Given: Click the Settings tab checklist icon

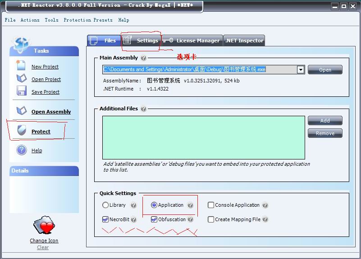Looking at the screenshot, I should [x=127, y=40].
